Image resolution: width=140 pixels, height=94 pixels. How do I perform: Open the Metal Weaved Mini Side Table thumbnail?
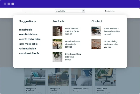click(57, 31)
